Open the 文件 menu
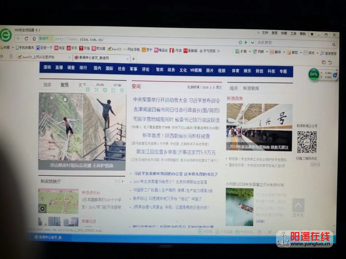Viewport: 346px width, 259px height. 265,33
